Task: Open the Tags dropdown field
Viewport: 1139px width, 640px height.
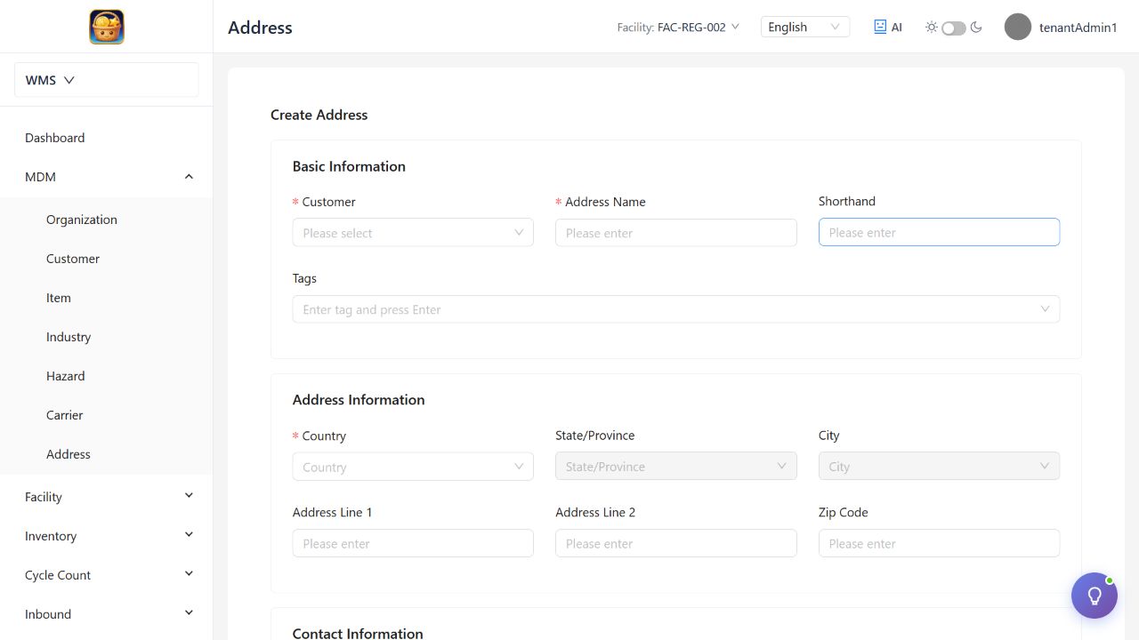Action: tap(676, 309)
